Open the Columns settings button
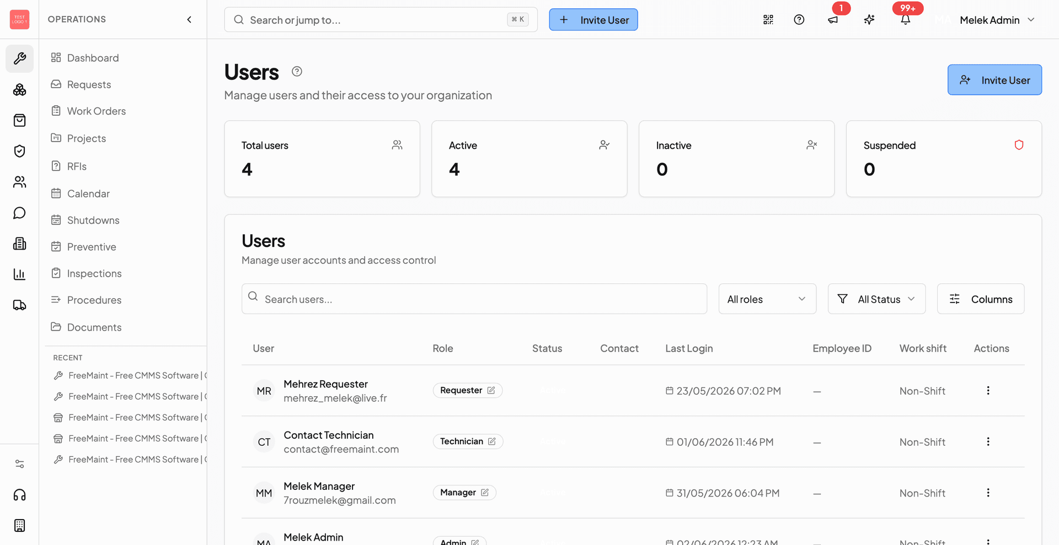Image resolution: width=1059 pixels, height=545 pixels. click(x=981, y=299)
